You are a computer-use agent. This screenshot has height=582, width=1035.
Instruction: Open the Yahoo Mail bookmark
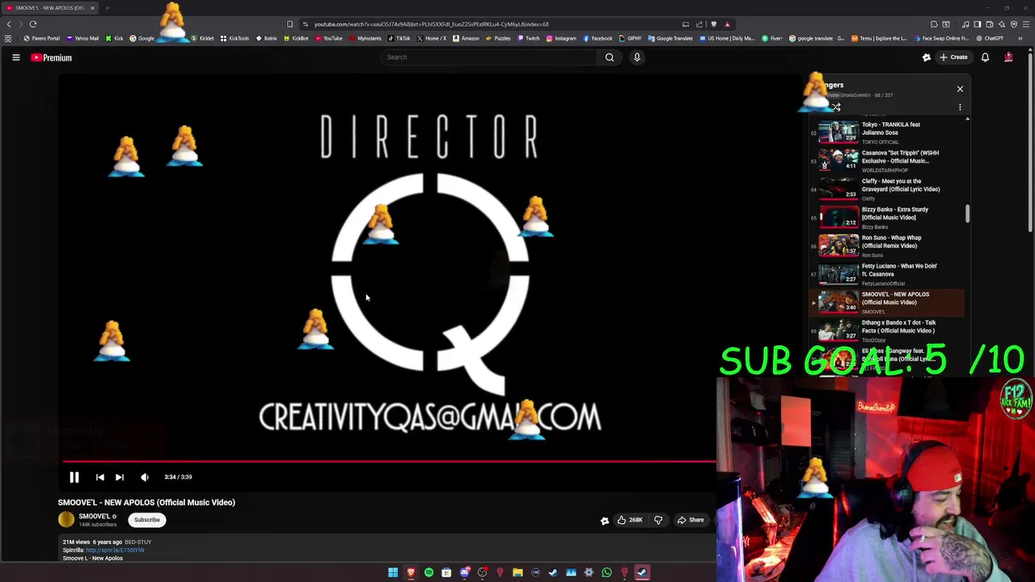(82, 38)
